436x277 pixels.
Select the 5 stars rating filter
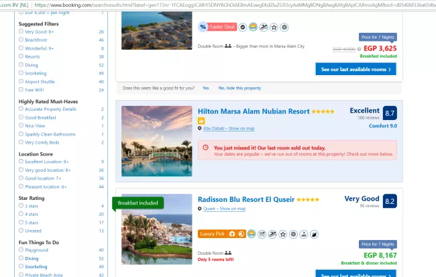(x=21, y=222)
